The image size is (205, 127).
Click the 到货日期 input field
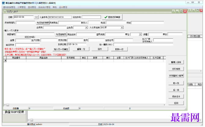tap(76, 45)
